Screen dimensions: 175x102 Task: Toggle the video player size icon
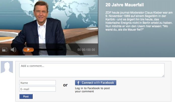tap(4, 50)
